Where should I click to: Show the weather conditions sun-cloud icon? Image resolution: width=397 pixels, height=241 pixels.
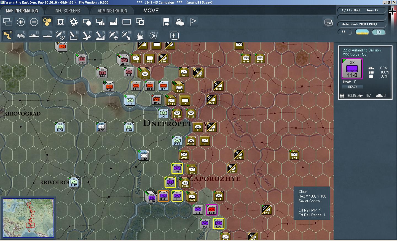[x=179, y=22]
